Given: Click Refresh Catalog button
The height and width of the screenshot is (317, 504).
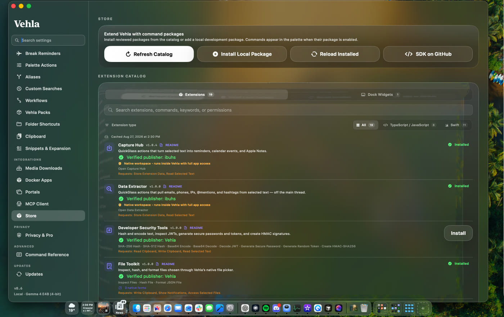Looking at the screenshot, I should pyautogui.click(x=149, y=54).
